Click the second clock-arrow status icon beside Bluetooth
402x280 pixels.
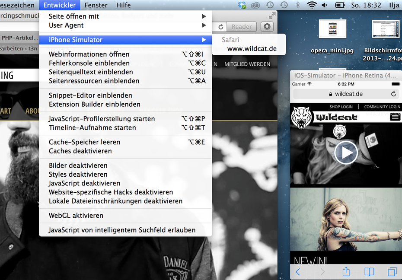point(284,5)
